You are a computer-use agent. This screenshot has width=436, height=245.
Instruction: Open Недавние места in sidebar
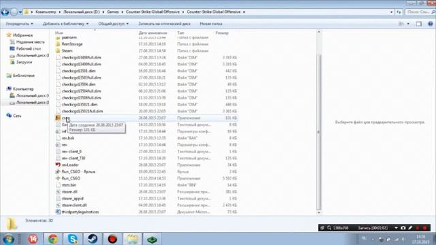click(30, 42)
